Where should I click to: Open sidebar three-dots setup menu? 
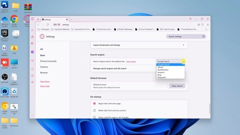32,116
